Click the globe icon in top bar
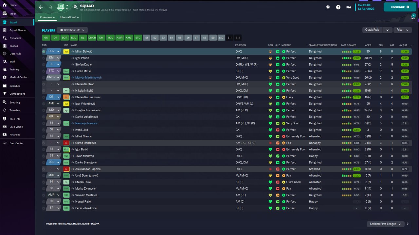Viewport: 419px width, 235px height. coord(328,7)
